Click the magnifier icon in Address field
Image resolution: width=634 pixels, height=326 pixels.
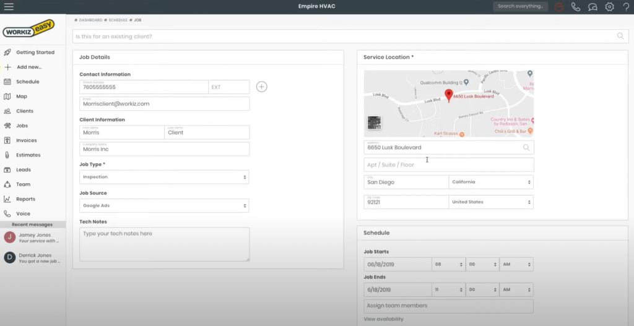[526, 147]
